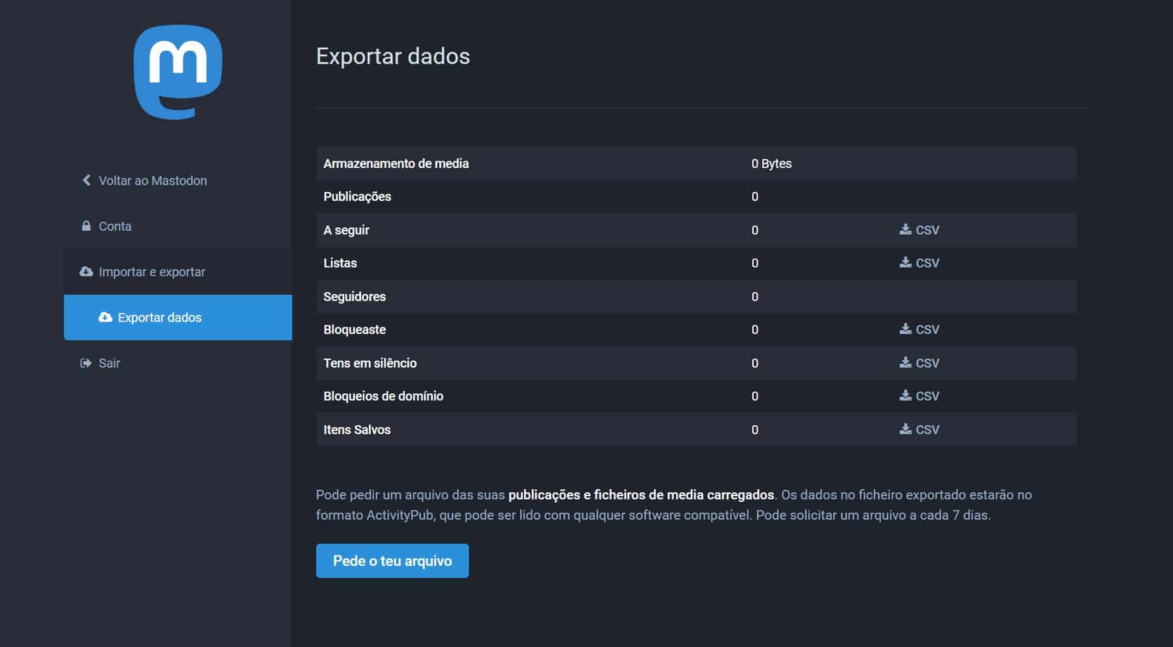This screenshot has height=647, width=1173.
Task: Click the cloud icon beside Importar e exportar
Action: tap(86, 272)
